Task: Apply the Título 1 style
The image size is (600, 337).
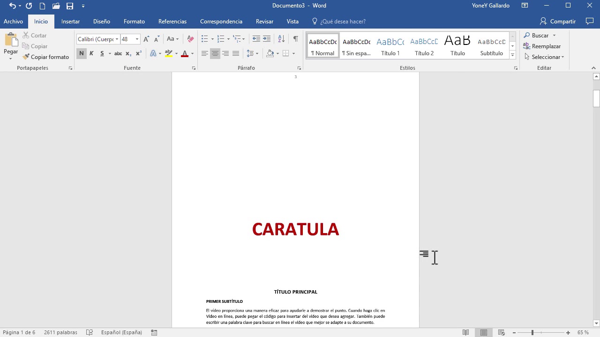Action: 390,46
